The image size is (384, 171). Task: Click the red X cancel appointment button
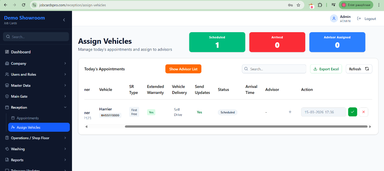pyautogui.click(x=363, y=112)
